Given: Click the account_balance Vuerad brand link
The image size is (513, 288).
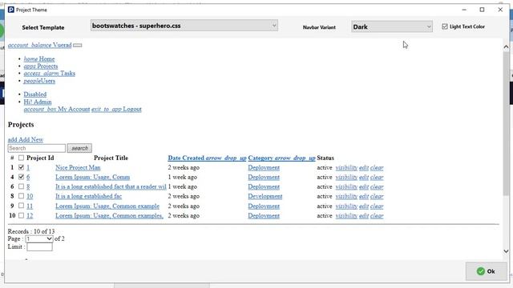Looking at the screenshot, I should click(x=39, y=45).
